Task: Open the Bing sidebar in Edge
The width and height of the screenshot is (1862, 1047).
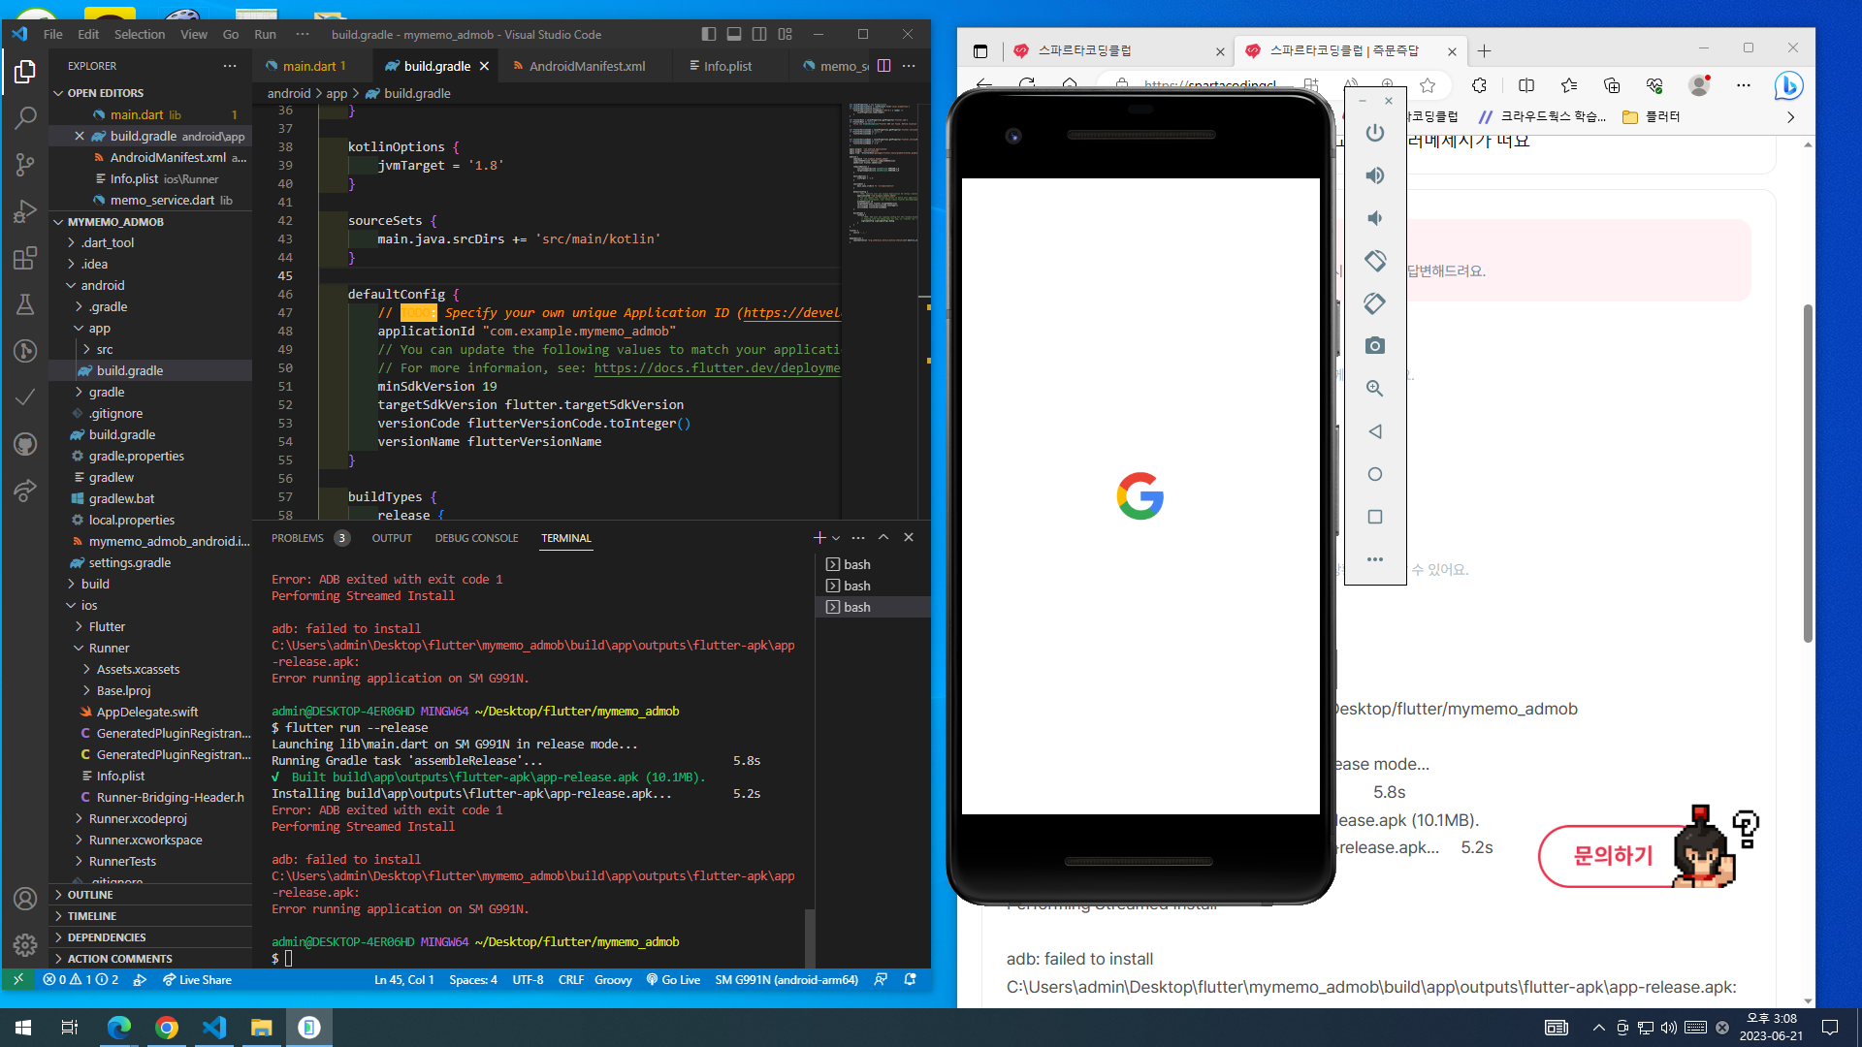Action: 1788,85
